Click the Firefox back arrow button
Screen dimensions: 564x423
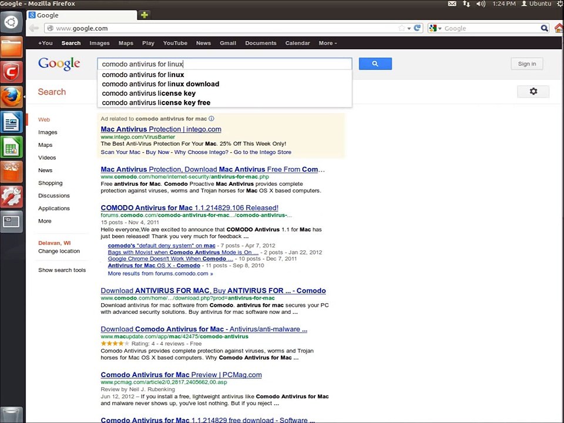pos(34,28)
